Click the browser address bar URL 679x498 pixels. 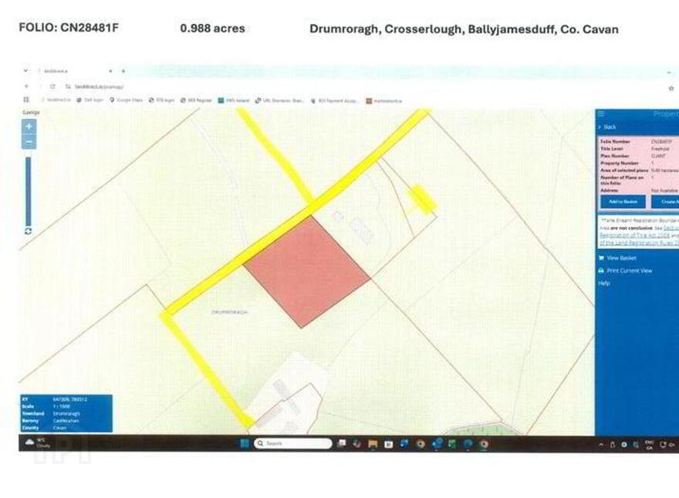point(100,86)
